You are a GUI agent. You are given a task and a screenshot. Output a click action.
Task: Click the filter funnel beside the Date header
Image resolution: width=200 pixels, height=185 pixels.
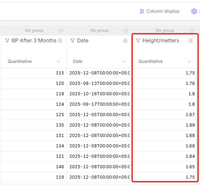click(73, 41)
